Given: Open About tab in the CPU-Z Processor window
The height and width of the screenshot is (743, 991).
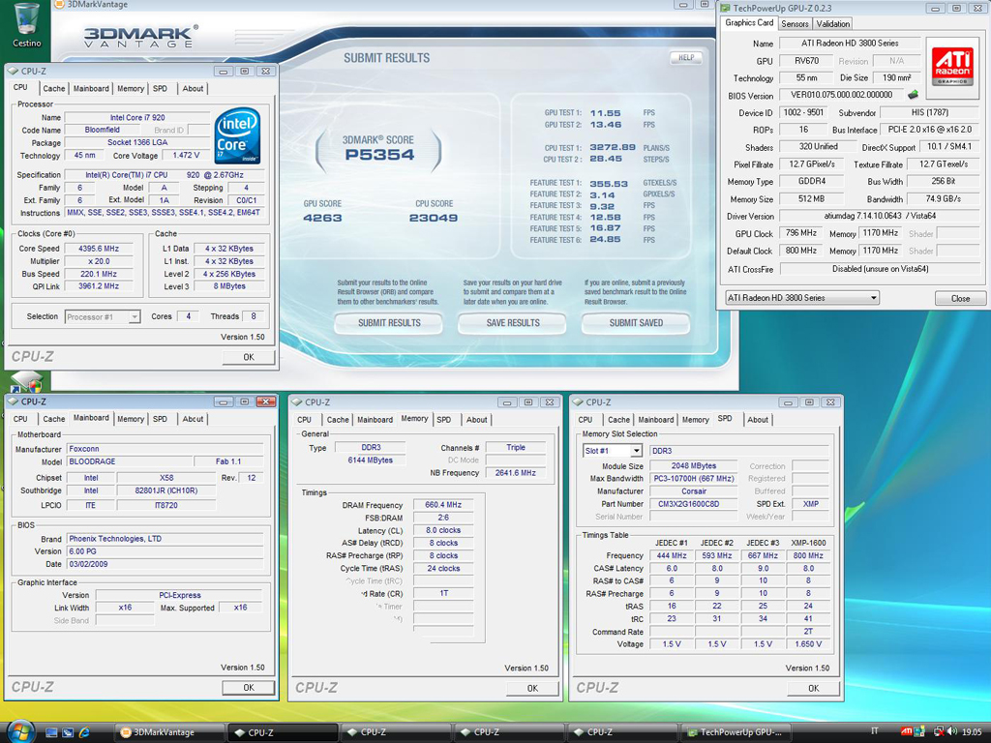Looking at the screenshot, I should click(x=193, y=88).
